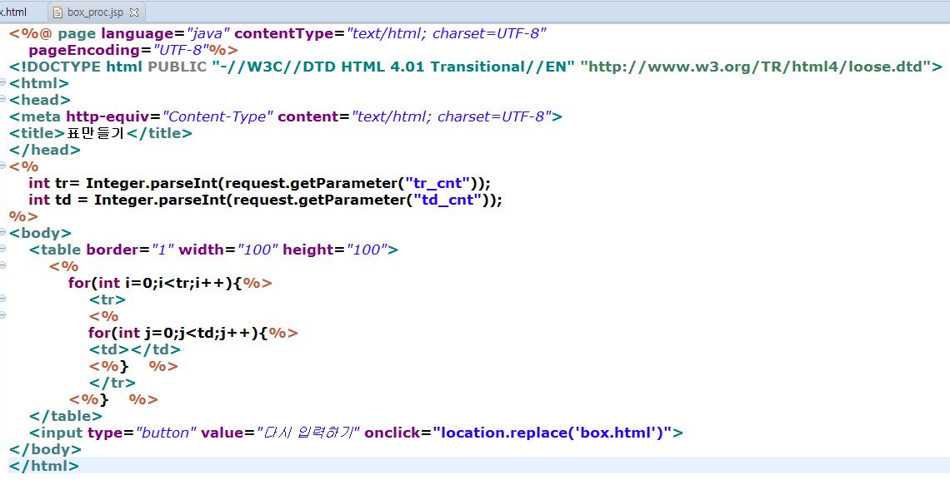This screenshot has height=480, width=950.
Task: Click the value="다시 입력하기" attribute
Action: pos(281,433)
